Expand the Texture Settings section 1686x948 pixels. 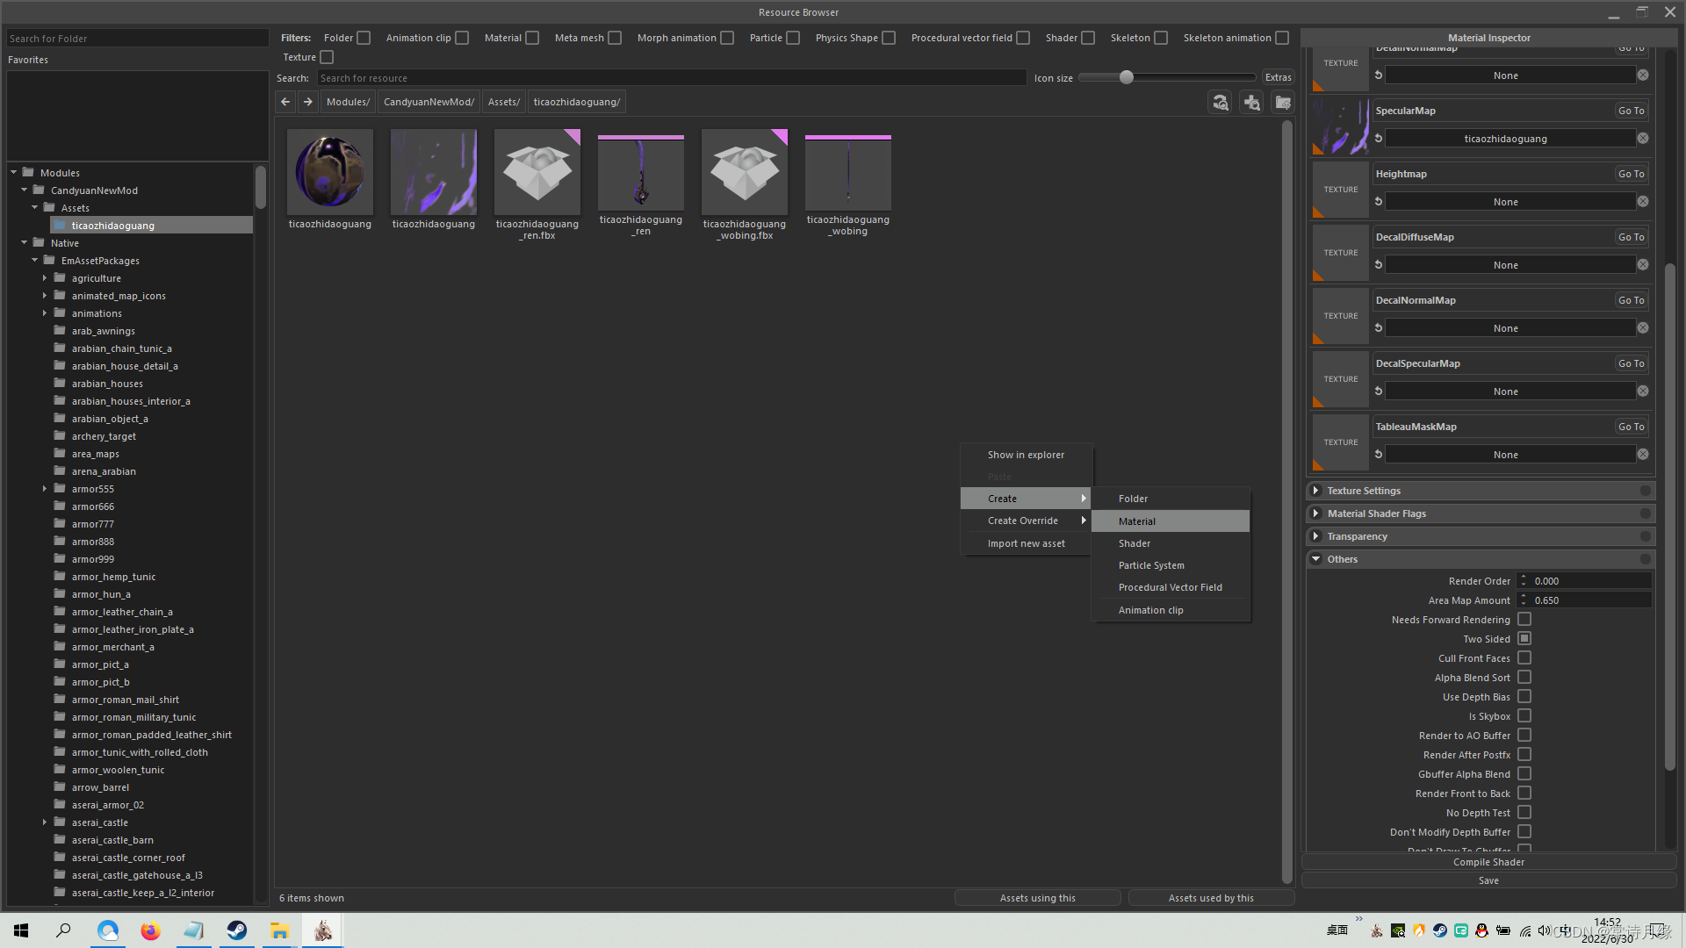(1315, 491)
